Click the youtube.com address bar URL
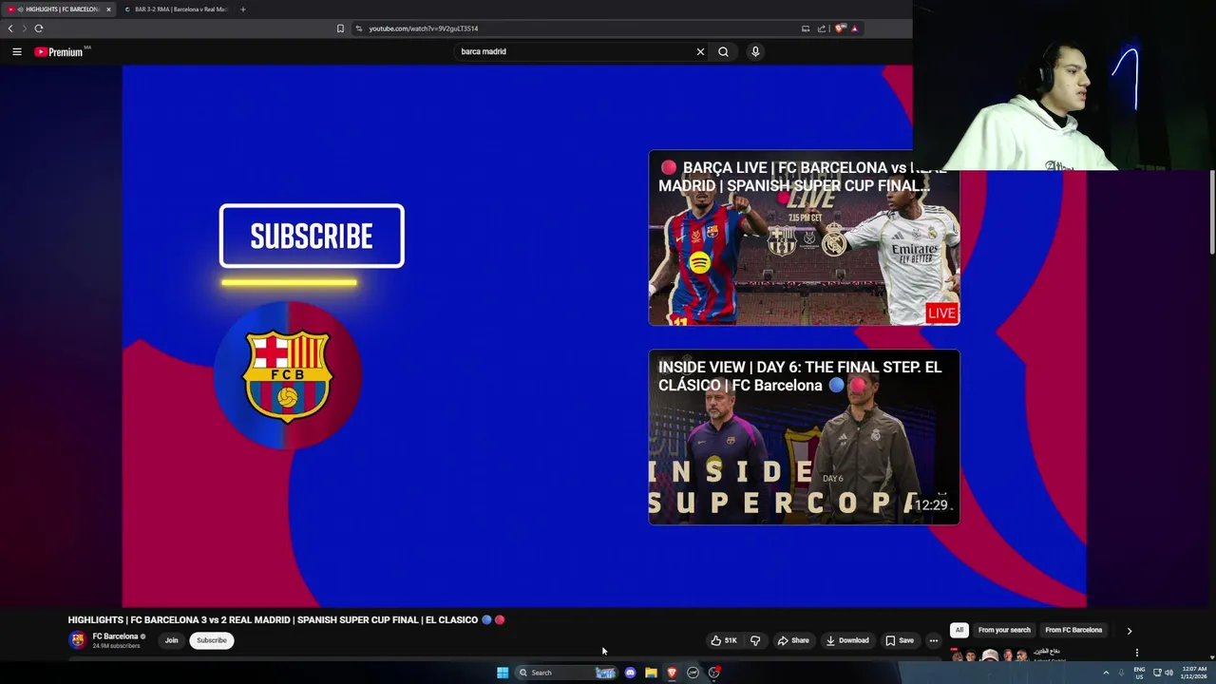 click(x=423, y=28)
